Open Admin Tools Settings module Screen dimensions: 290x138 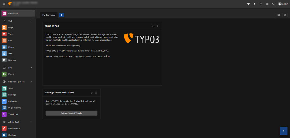18,135
